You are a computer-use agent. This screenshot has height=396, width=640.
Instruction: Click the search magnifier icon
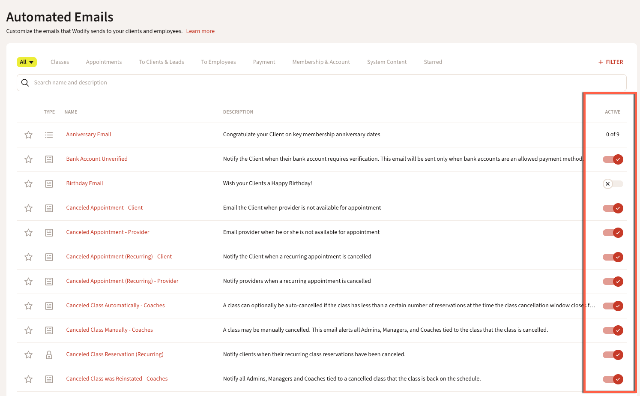click(x=25, y=83)
